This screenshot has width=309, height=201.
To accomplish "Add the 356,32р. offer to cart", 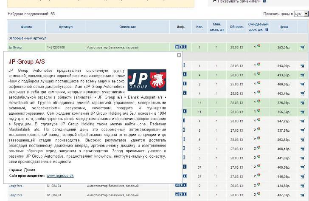I will coord(303,112).
